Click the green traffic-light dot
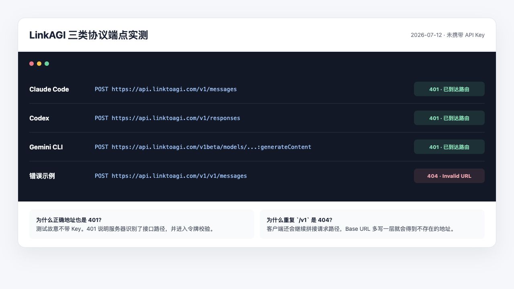The image size is (514, 289). [x=47, y=63]
